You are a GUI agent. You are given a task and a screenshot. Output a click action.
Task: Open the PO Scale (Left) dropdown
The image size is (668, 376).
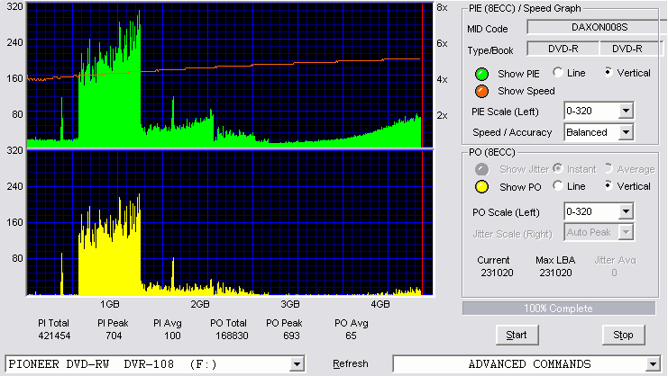coord(626,211)
